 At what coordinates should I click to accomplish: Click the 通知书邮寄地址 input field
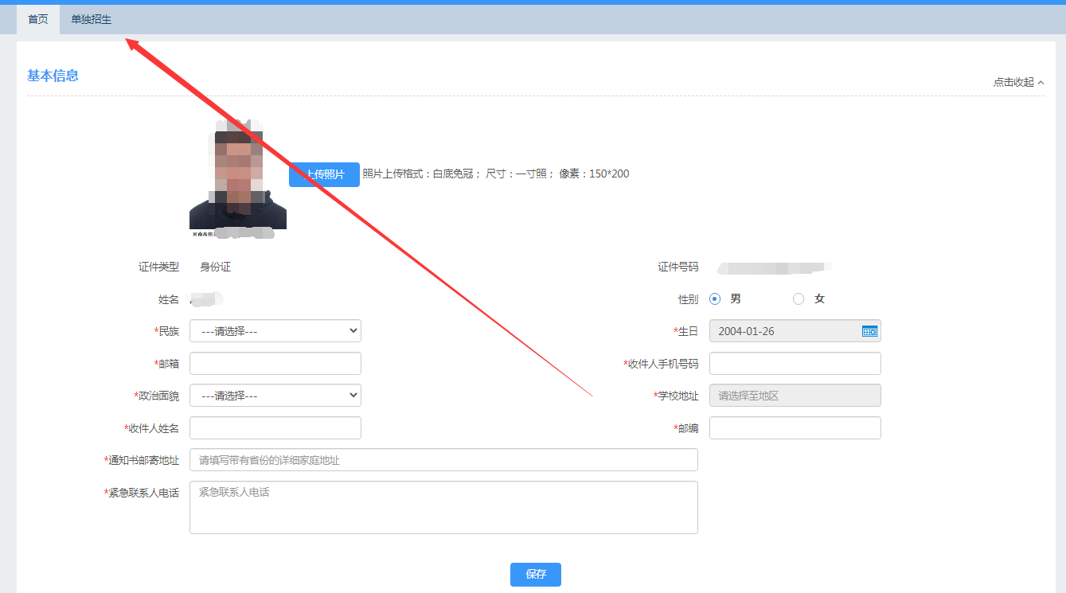tap(443, 460)
